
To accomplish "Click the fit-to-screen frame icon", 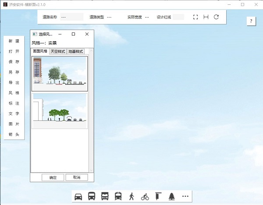I will pyautogui.click(x=195, y=17).
